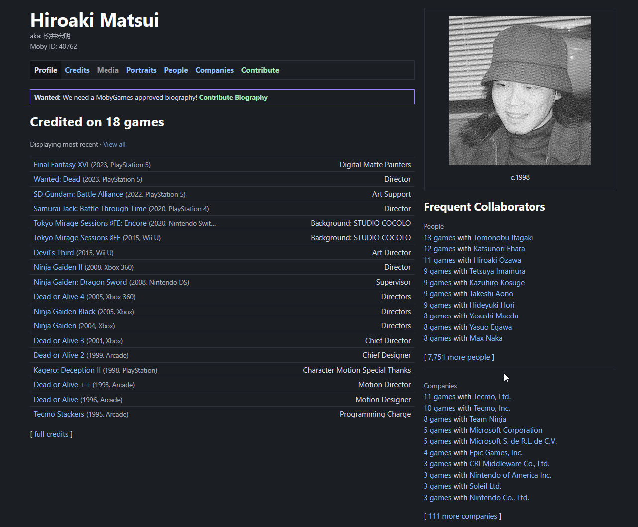The height and width of the screenshot is (527, 638).
Task: Open the 1996 Arcade Dead or Alive link
Action: 56,400
